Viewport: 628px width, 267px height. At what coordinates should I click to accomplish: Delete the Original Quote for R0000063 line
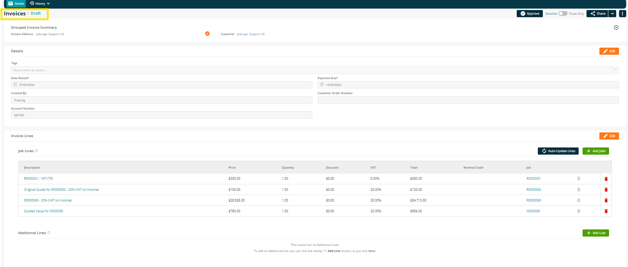point(606,190)
